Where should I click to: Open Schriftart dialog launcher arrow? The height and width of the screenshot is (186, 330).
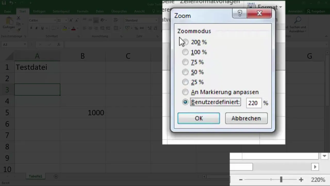coord(78,36)
